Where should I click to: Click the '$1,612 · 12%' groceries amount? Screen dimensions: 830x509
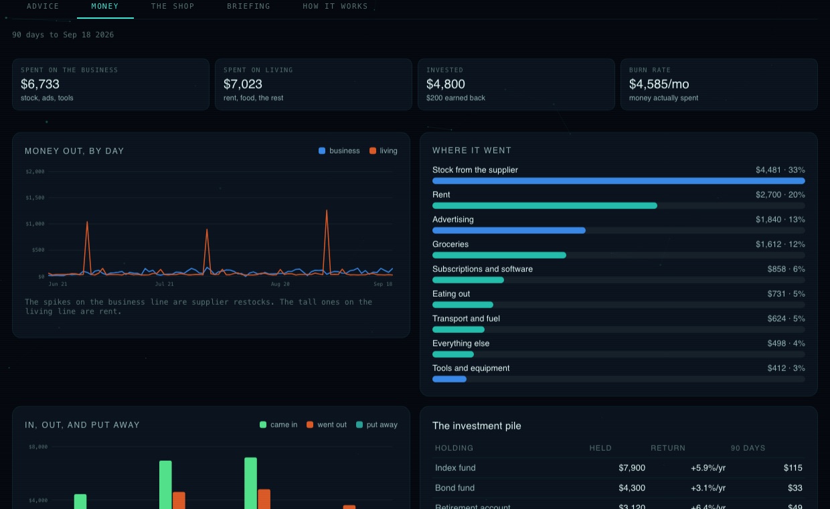coord(780,244)
